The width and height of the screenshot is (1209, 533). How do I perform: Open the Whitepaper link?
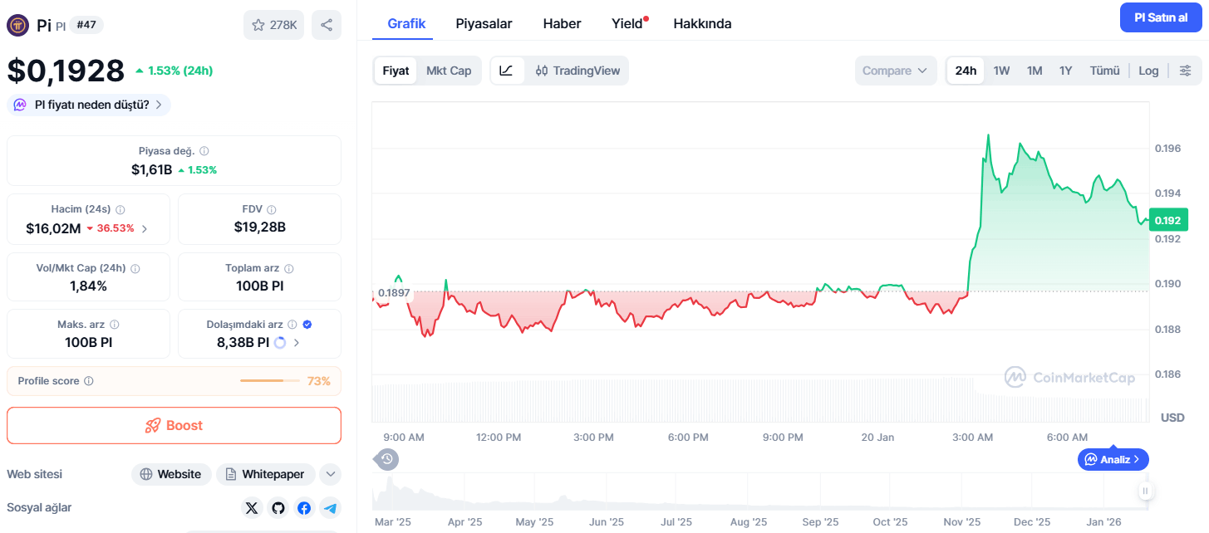point(266,474)
